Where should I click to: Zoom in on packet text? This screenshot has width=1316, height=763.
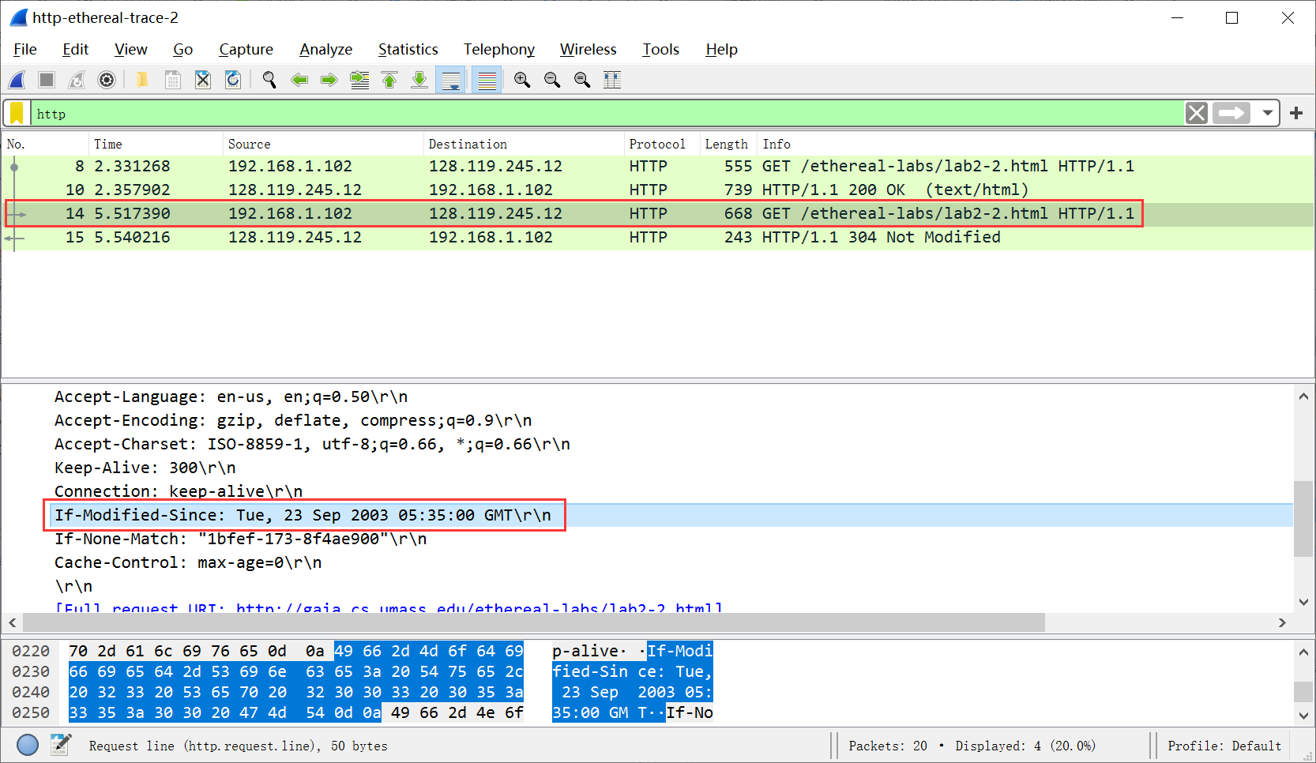click(522, 80)
